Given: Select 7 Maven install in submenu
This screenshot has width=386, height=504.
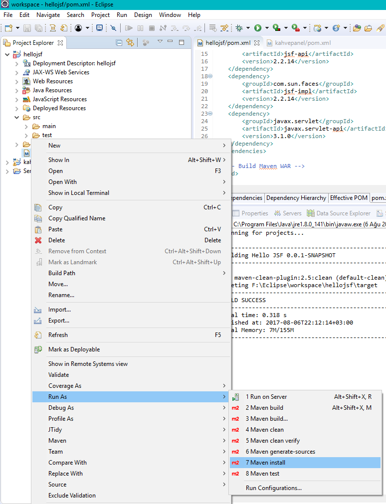Looking at the screenshot, I should click(305, 463).
